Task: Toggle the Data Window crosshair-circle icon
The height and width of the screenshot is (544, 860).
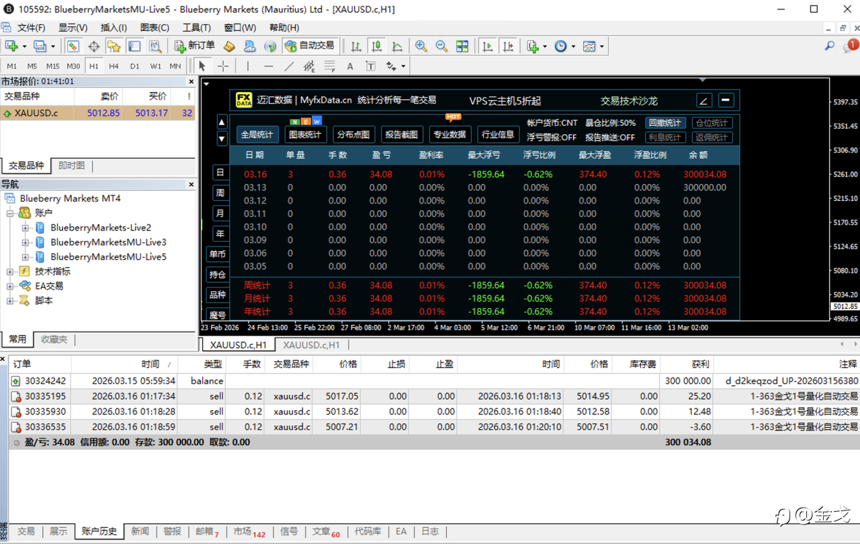Action: click(93, 46)
